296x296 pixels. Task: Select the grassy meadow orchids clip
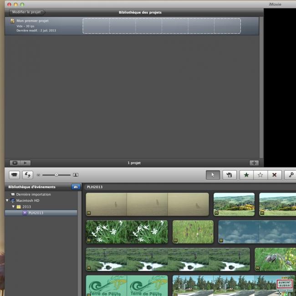pos(193,232)
